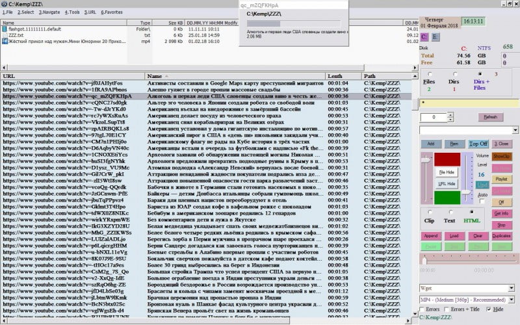Image resolution: width=520 pixels, height=325 pixels.
Task: Click the ZZZ.txt file icon
Action: point(4,35)
